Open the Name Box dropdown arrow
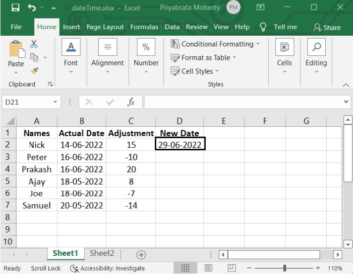This screenshot has width=353, height=277. point(55,102)
